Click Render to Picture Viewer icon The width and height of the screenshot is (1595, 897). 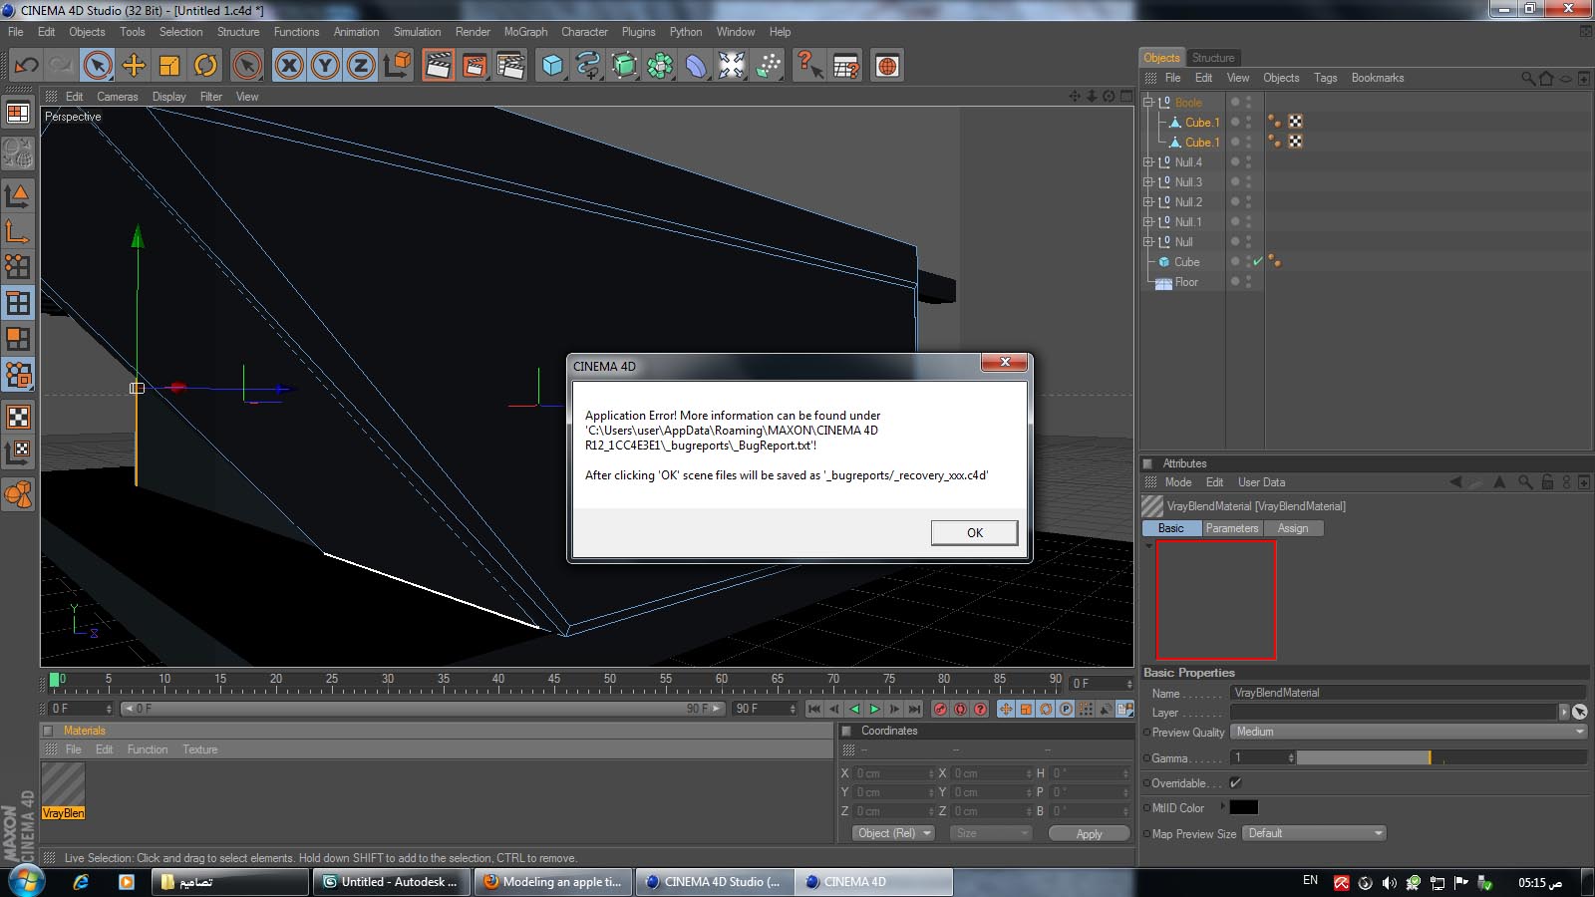click(x=475, y=66)
